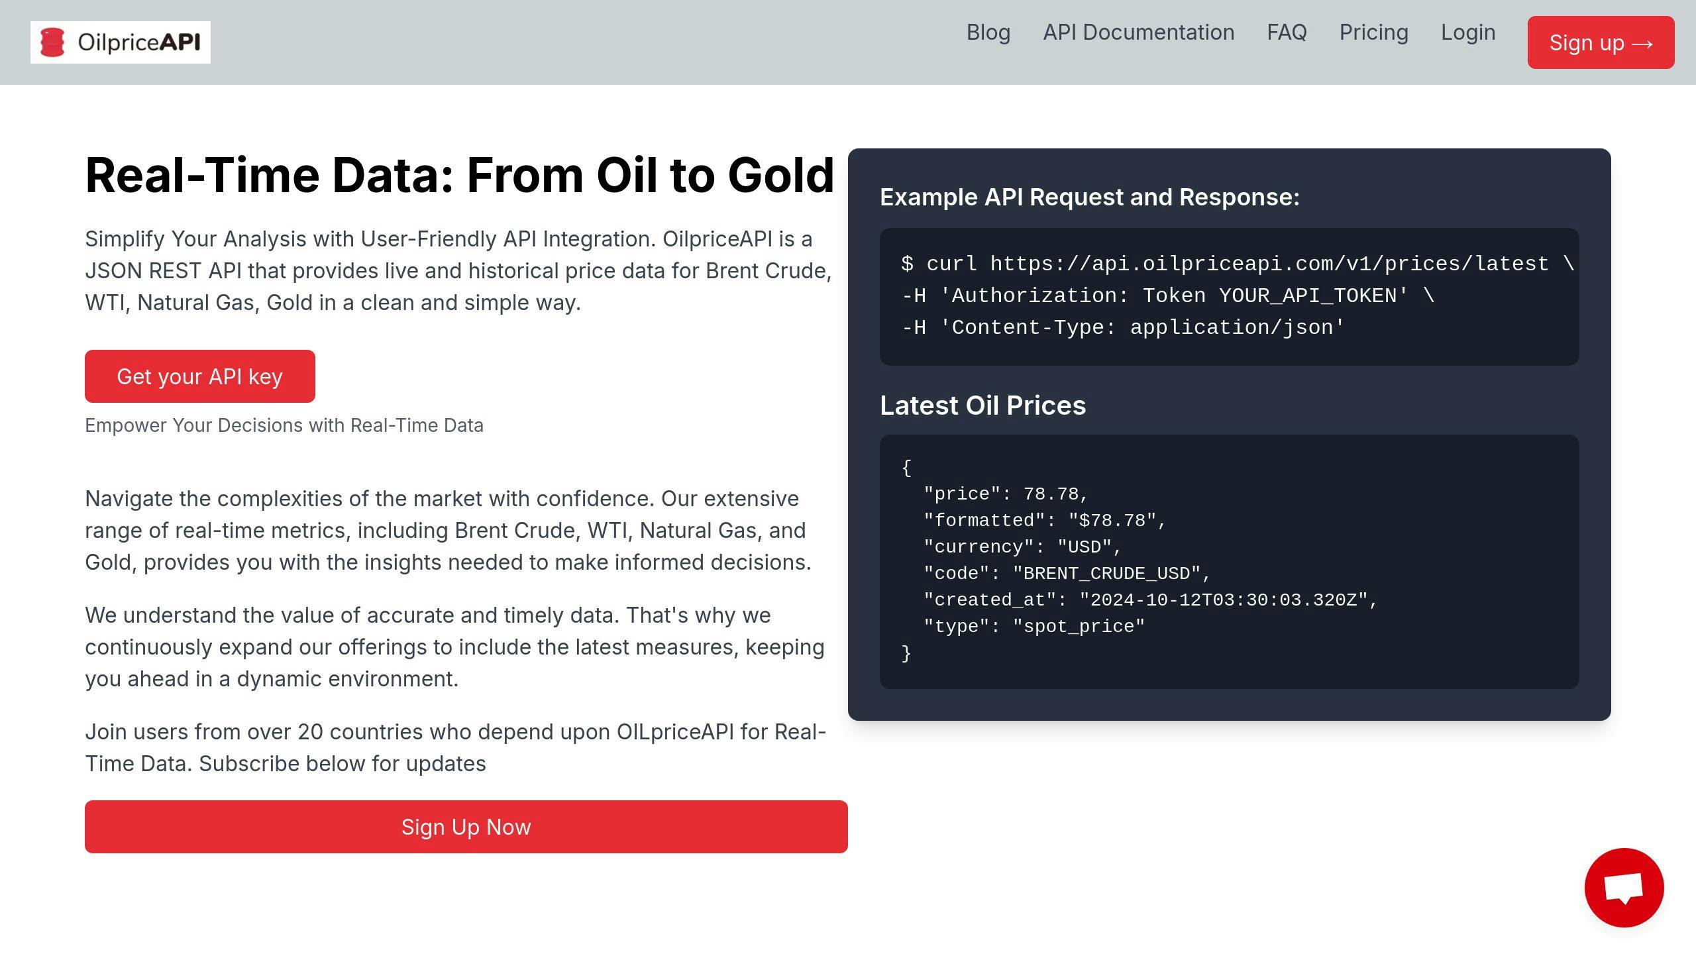Click the "formatted": "$78.78" line
The image size is (1696, 954).
coord(1045,521)
